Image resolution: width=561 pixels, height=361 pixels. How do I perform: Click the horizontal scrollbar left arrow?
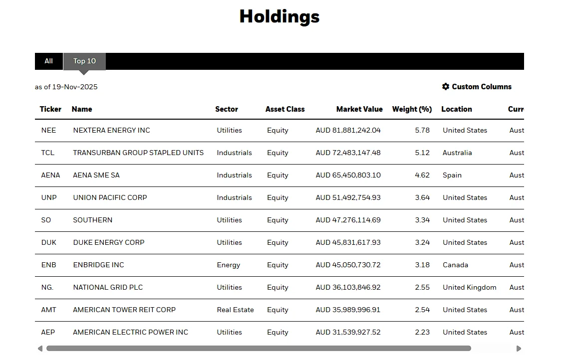40,349
